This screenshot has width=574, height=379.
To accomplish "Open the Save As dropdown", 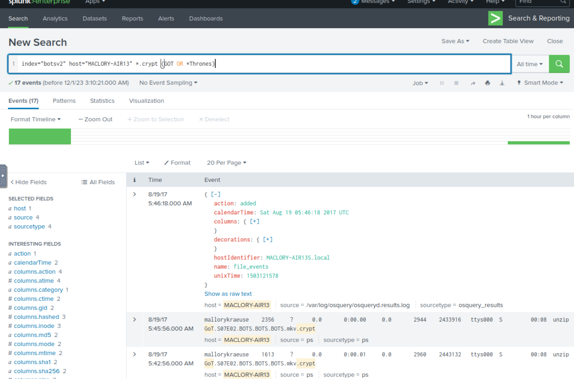I will coord(455,41).
